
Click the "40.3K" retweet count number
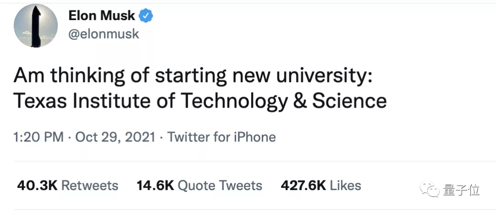point(37,185)
